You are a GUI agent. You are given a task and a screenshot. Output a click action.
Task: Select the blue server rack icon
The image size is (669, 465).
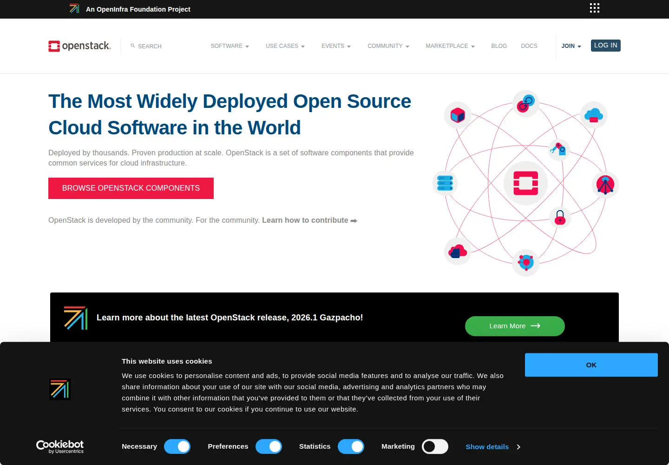pos(445,183)
